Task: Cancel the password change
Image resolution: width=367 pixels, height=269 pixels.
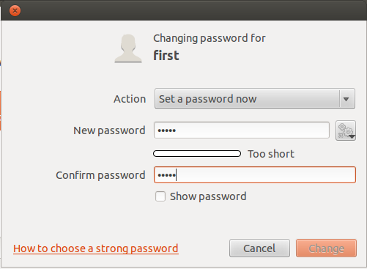Action: pos(259,248)
